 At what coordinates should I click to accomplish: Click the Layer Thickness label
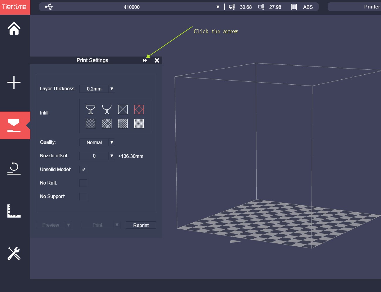pyautogui.click(x=58, y=88)
